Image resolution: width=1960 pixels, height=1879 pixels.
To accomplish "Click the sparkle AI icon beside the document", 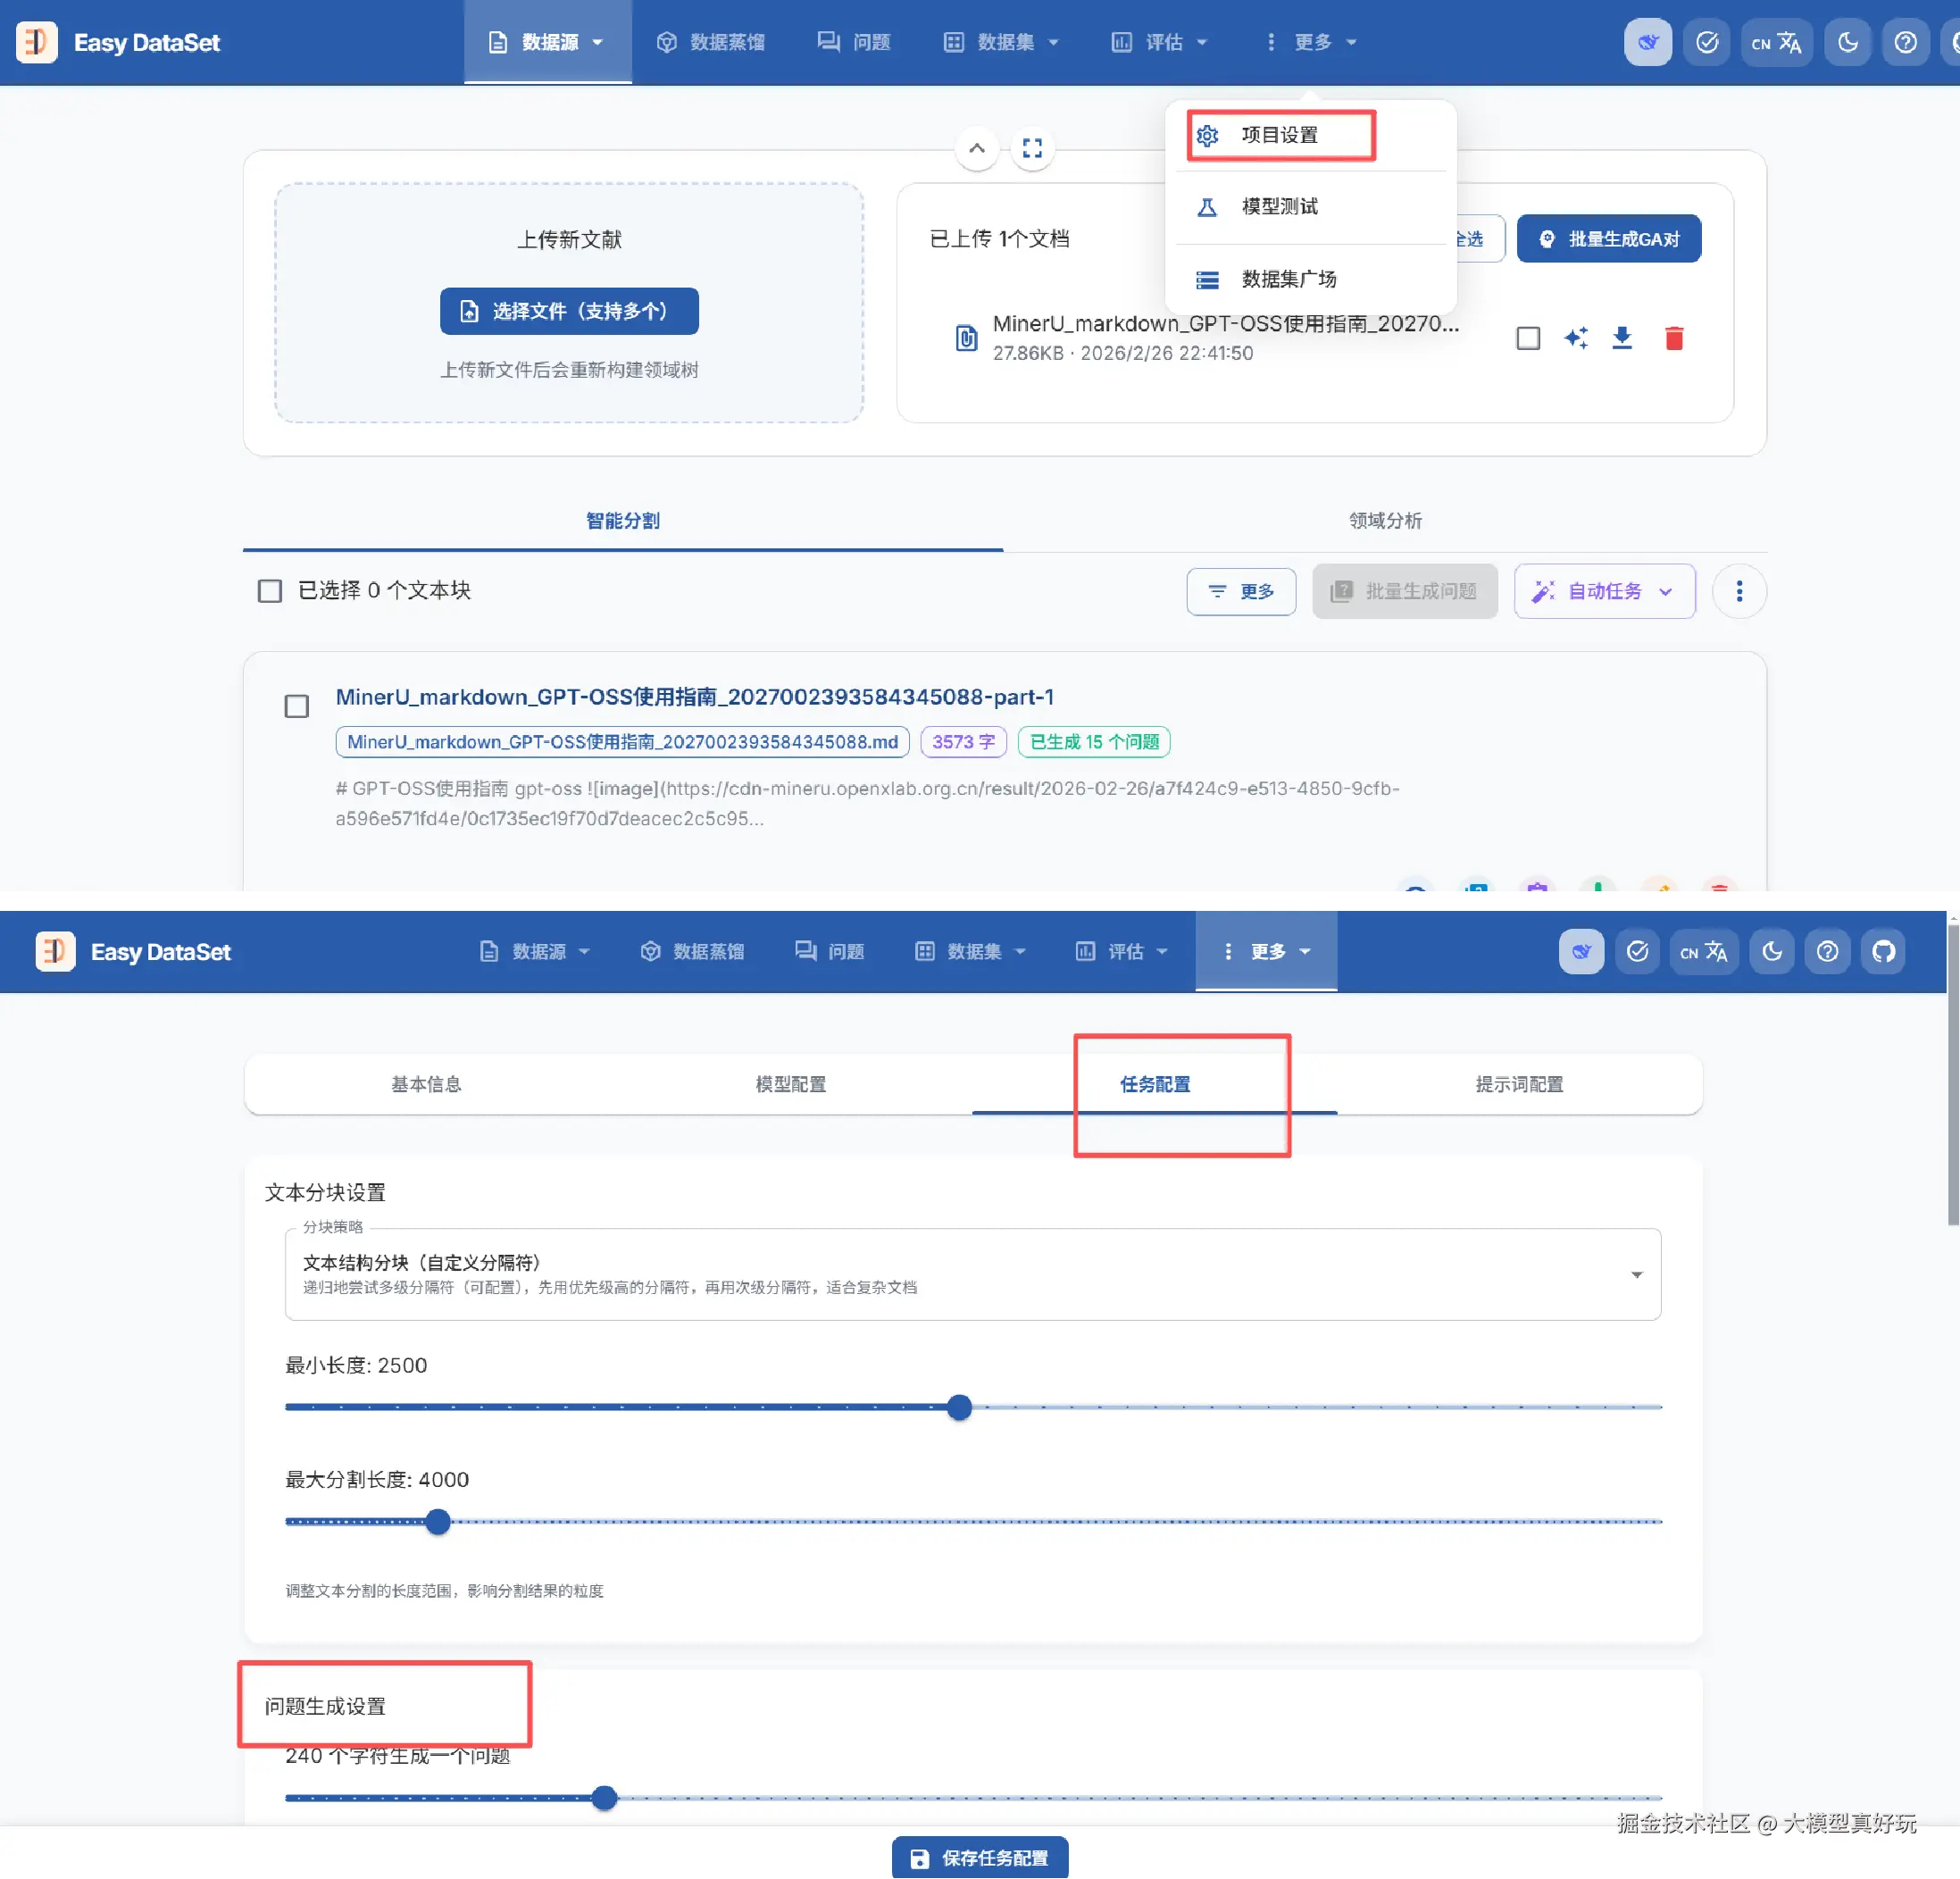I will tap(1575, 338).
